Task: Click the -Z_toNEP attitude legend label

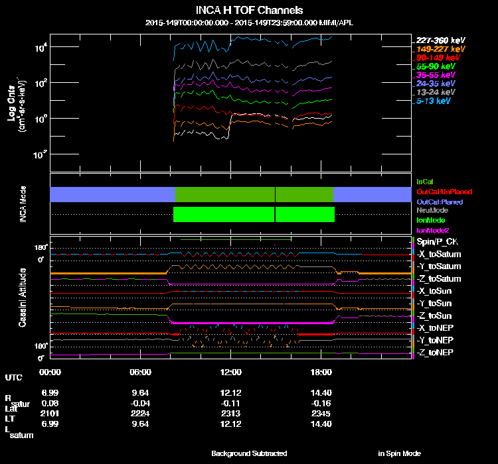Action: pyautogui.click(x=435, y=353)
